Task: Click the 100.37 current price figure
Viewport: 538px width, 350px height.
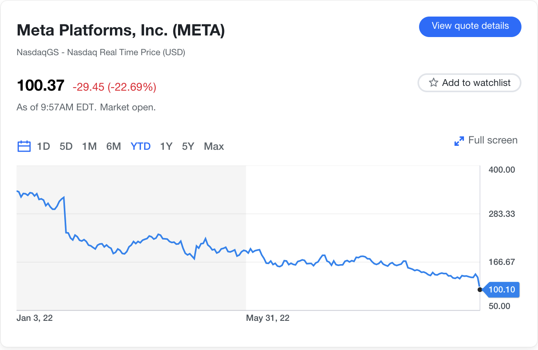Action: tap(41, 86)
